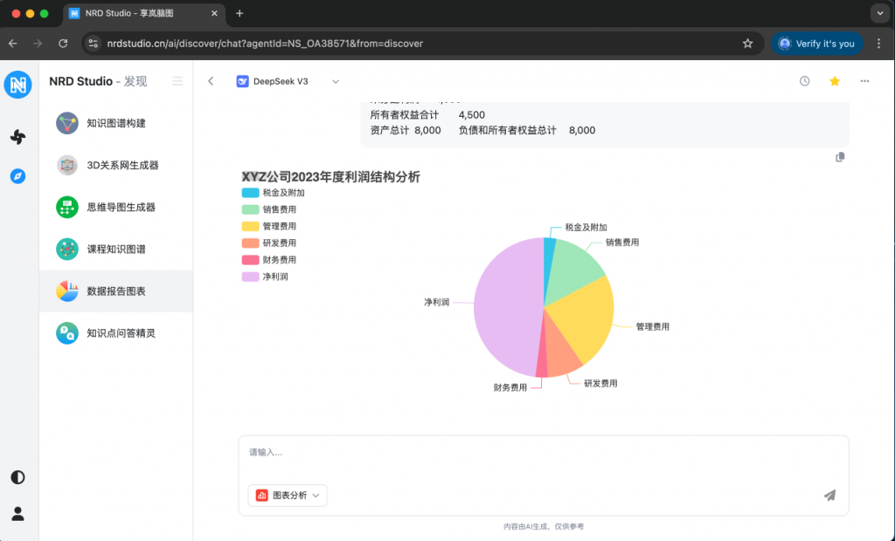Screen dimensions: 895x541
Task: Open the user profile icon
Action: [17, 514]
